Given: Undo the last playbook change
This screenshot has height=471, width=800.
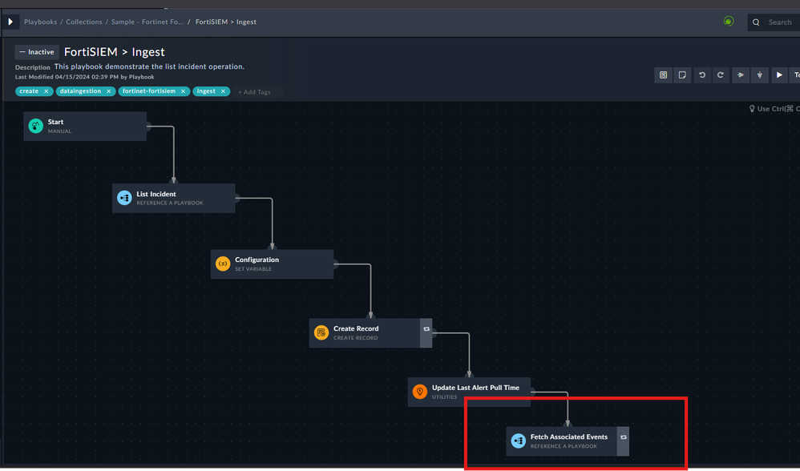Looking at the screenshot, I should 702,75.
